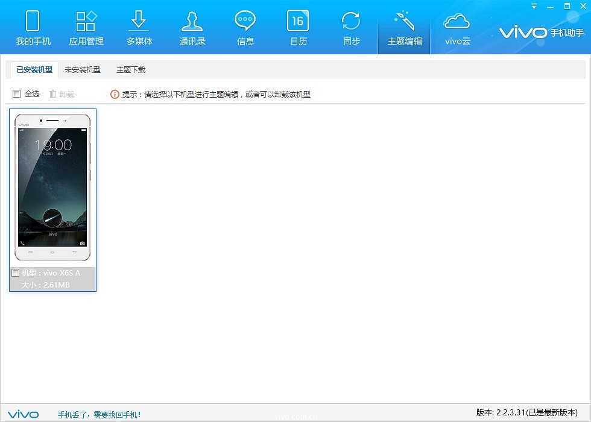Select the vivo X6S A phone thumbnail
The width and height of the screenshot is (591, 422).
click(52, 188)
